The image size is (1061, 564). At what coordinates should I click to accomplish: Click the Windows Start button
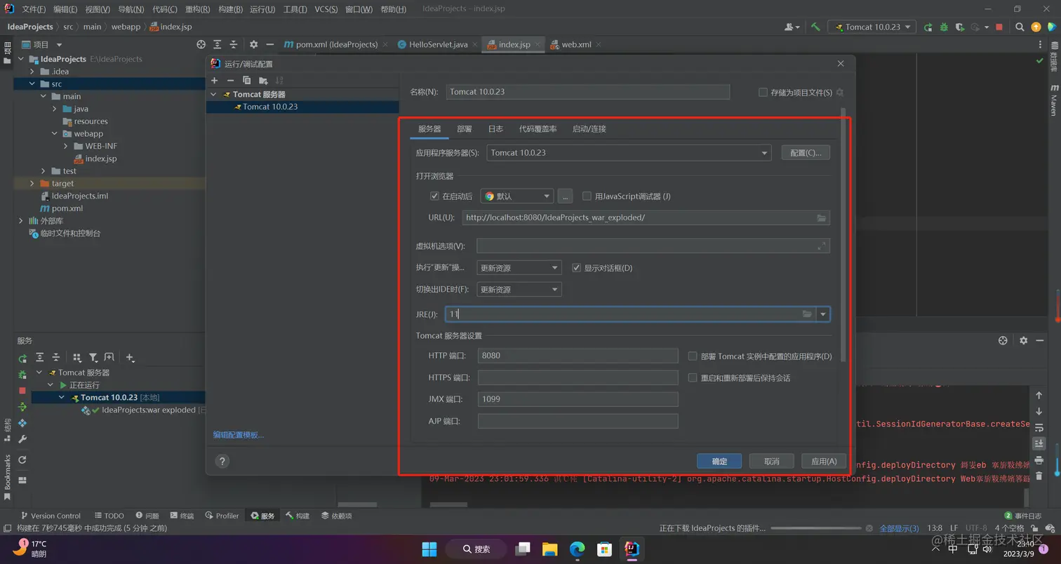click(x=429, y=549)
